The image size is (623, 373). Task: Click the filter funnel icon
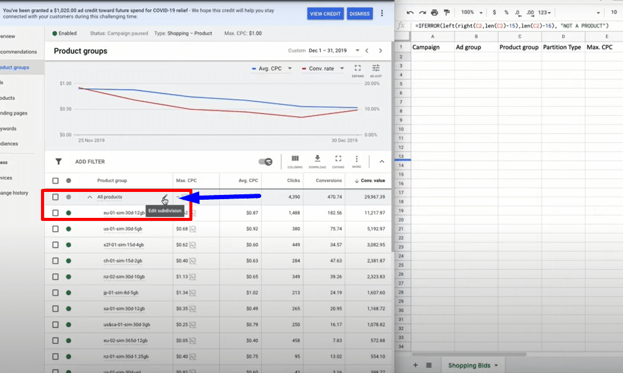click(x=59, y=161)
